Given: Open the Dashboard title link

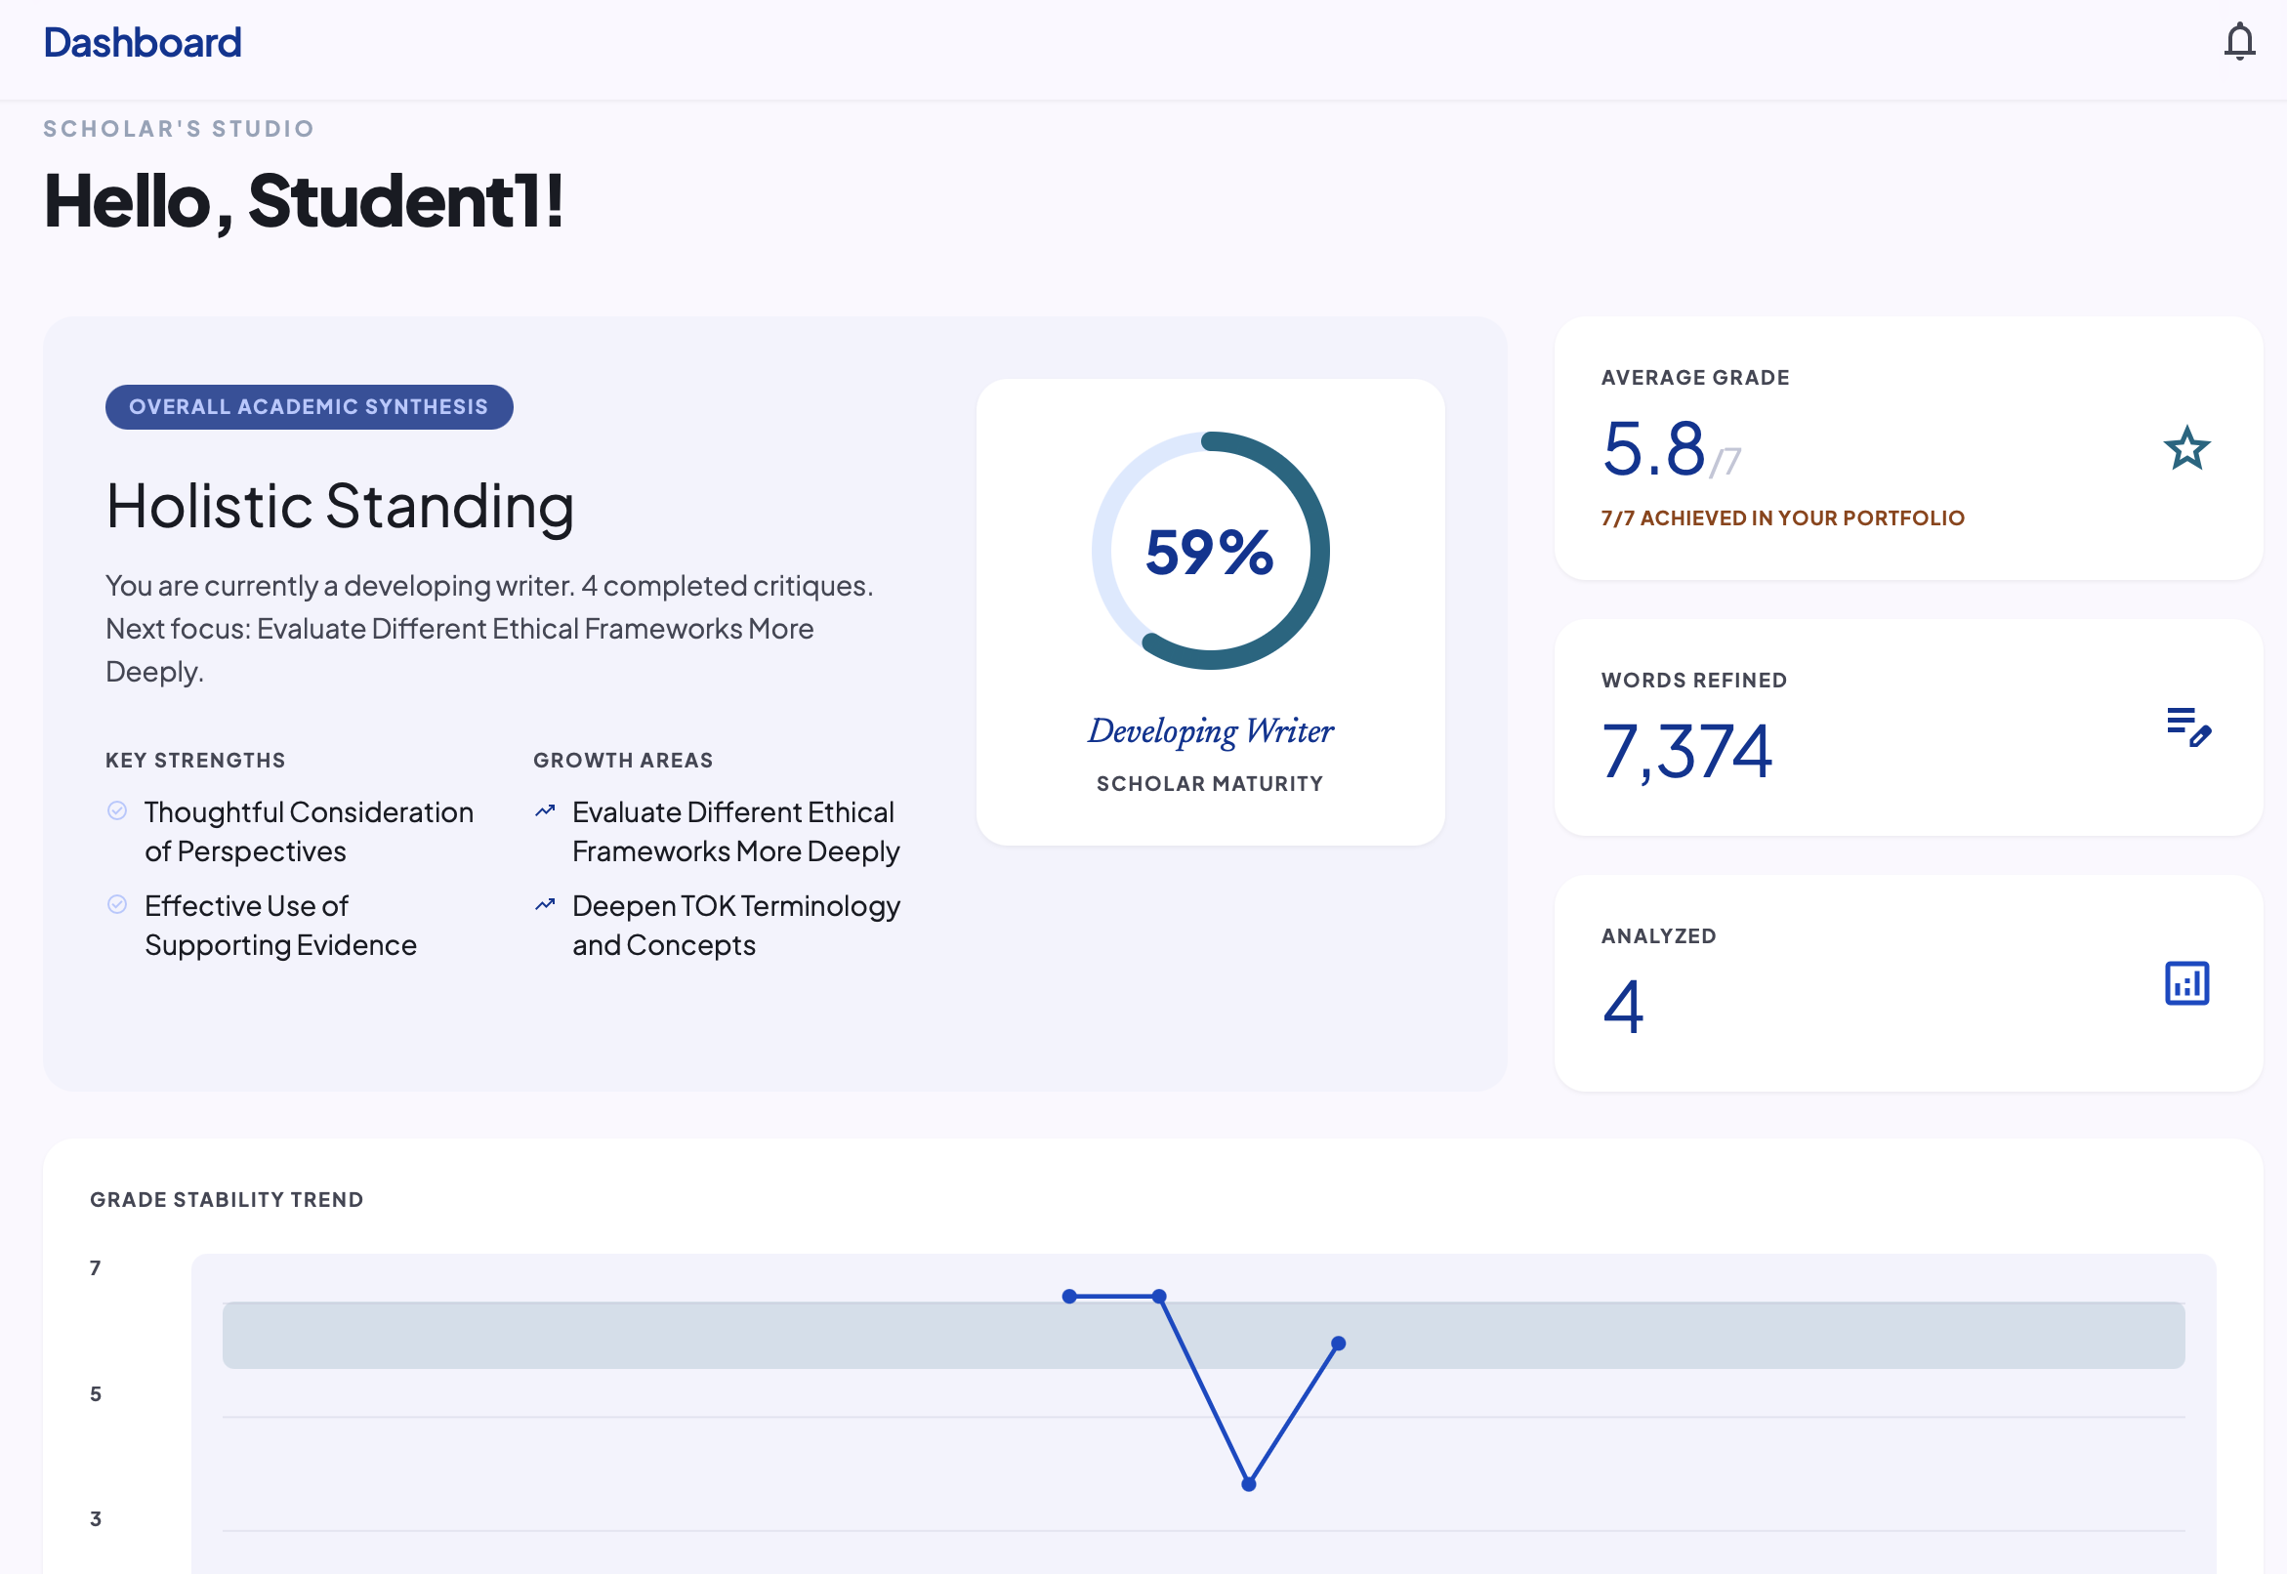Looking at the screenshot, I should point(143,42).
